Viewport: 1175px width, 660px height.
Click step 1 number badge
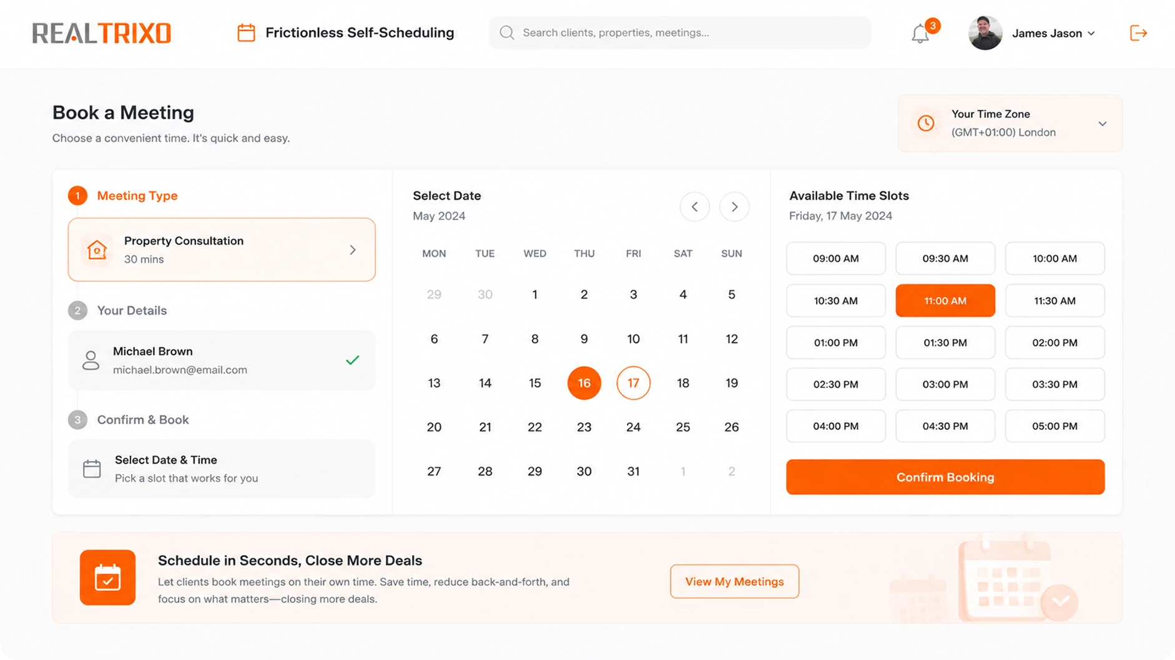(77, 196)
